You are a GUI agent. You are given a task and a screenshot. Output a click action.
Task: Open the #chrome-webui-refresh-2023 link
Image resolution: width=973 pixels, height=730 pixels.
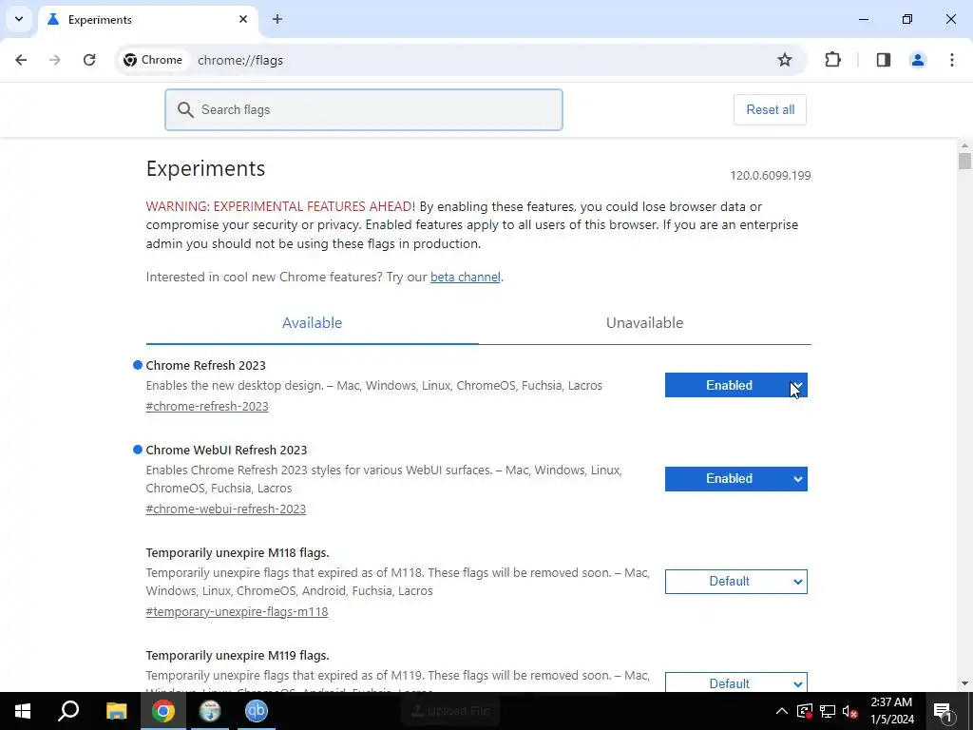pos(226,509)
